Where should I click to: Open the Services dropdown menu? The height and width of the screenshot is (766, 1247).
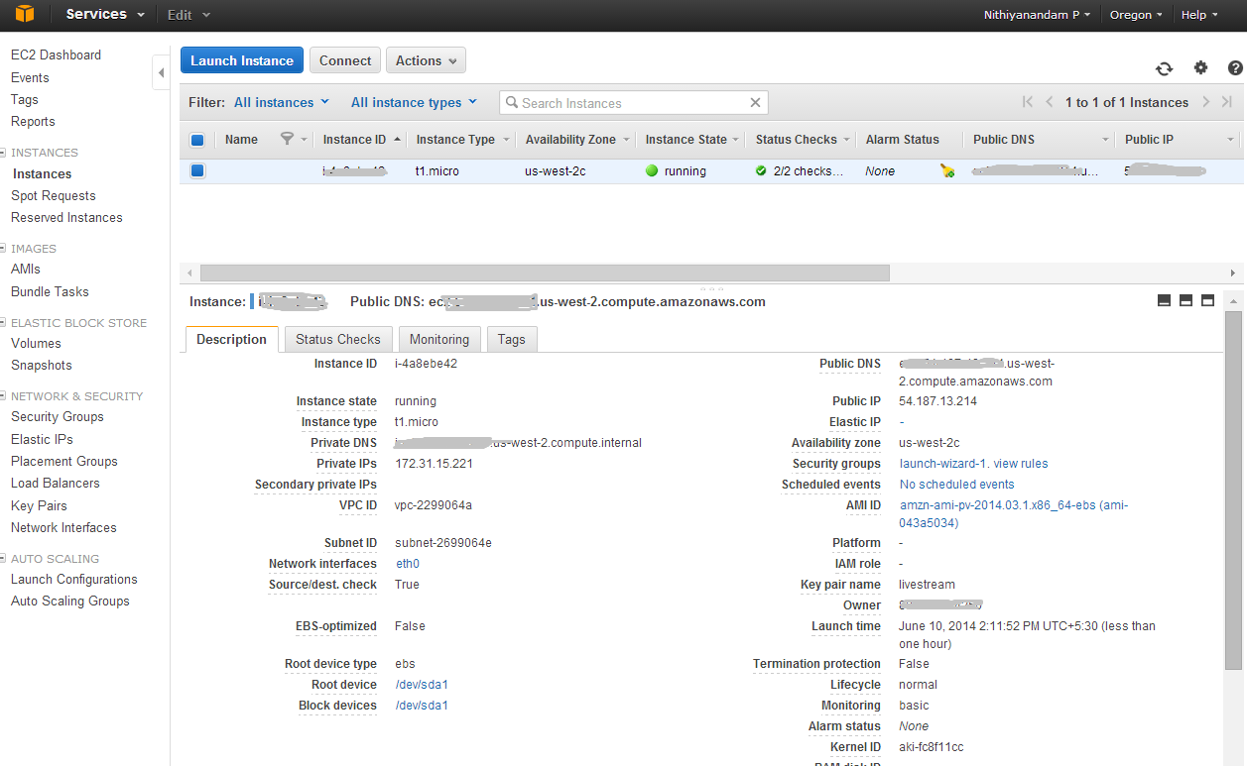point(104,14)
